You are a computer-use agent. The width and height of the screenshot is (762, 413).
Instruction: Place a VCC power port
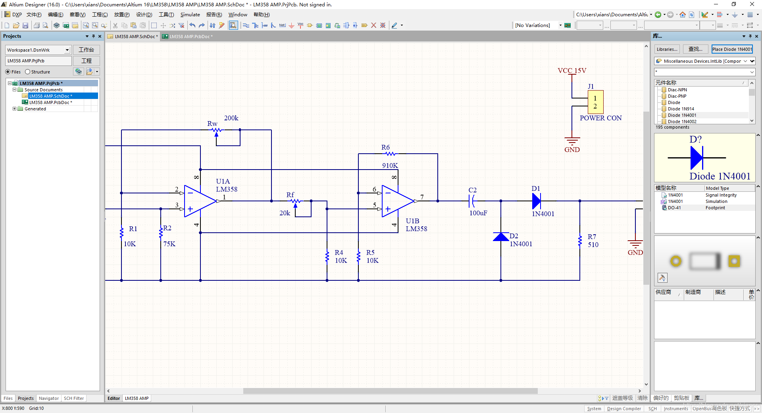click(x=300, y=25)
